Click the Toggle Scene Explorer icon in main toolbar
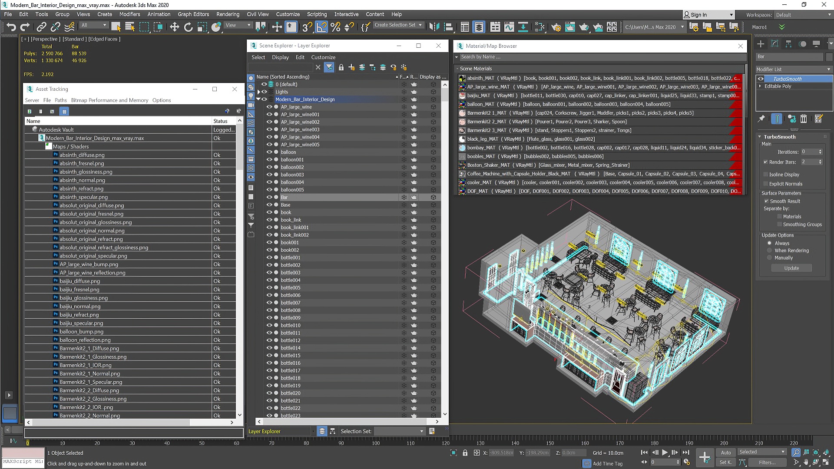The height and width of the screenshot is (469, 834). 464,27
